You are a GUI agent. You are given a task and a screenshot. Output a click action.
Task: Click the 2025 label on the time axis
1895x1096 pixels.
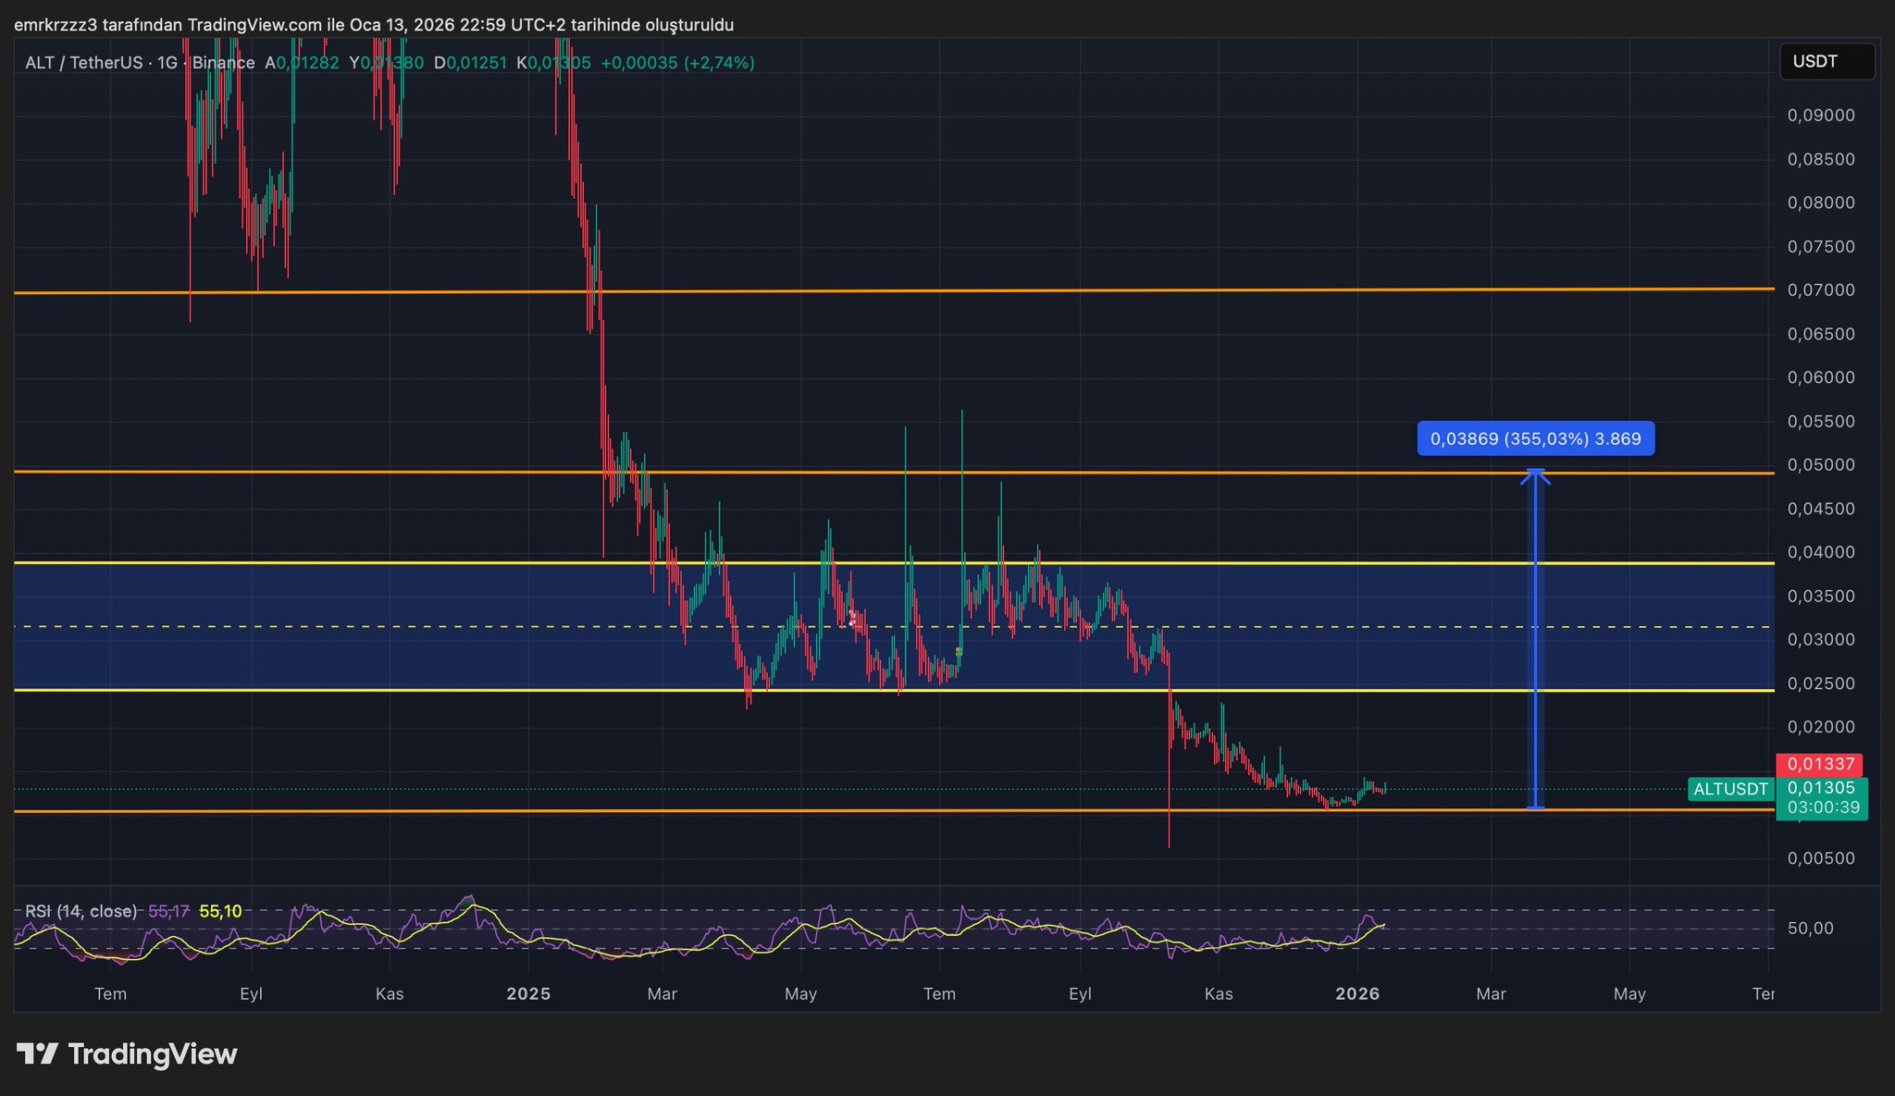(528, 994)
